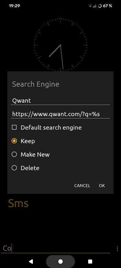This screenshot has width=121, height=268.
Task: Tap the cellular signal icon
Action: pyautogui.click(x=94, y=6)
